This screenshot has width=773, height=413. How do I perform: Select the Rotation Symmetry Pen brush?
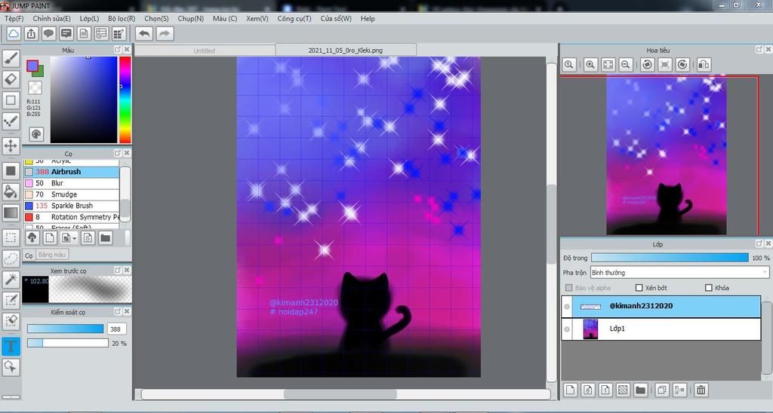(72, 217)
